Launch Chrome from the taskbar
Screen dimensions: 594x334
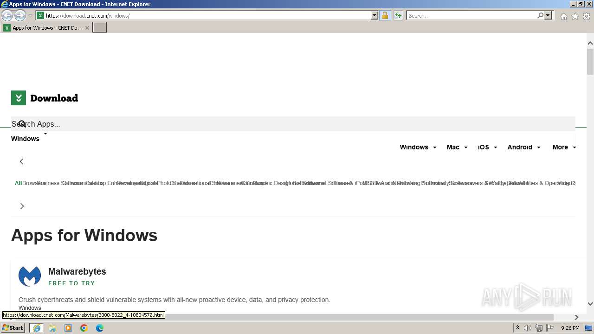pos(84,328)
